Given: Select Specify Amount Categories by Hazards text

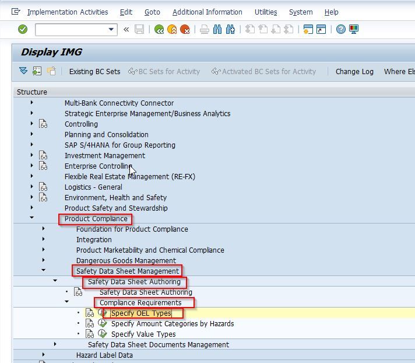Looking at the screenshot, I should [x=173, y=324].
